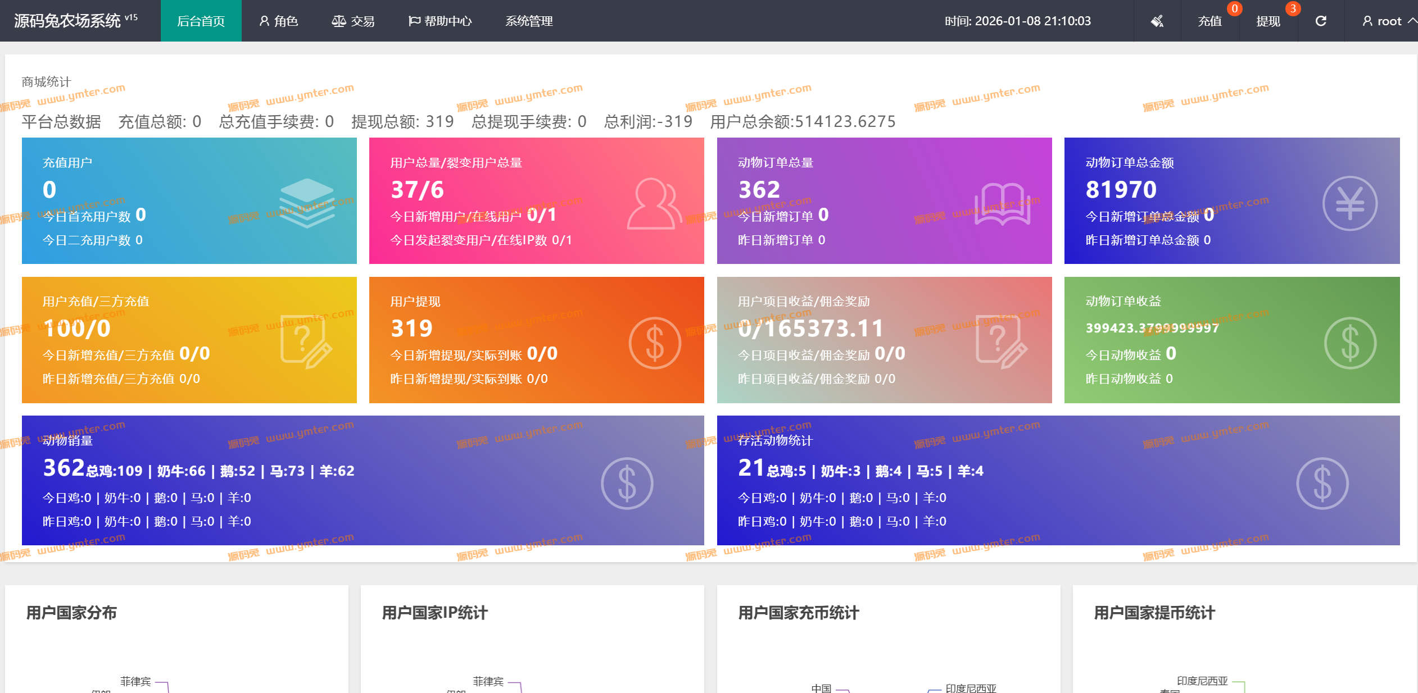The width and height of the screenshot is (1418, 693).
Task: Click the edit note icon in 用户充值 card
Action: click(306, 341)
